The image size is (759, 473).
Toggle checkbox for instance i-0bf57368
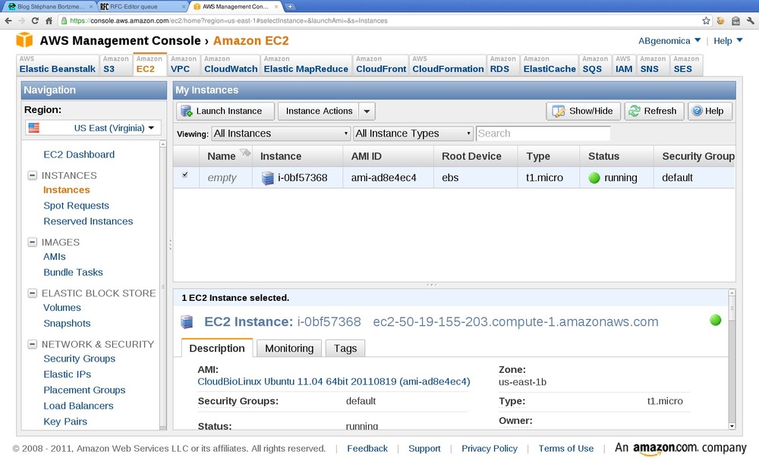(185, 174)
